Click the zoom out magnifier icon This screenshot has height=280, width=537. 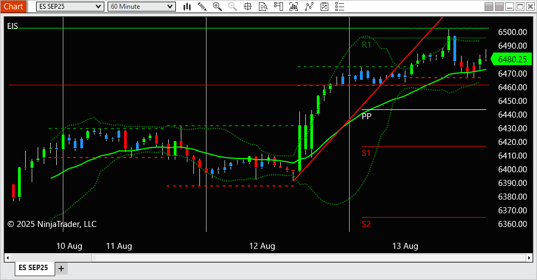click(233, 7)
